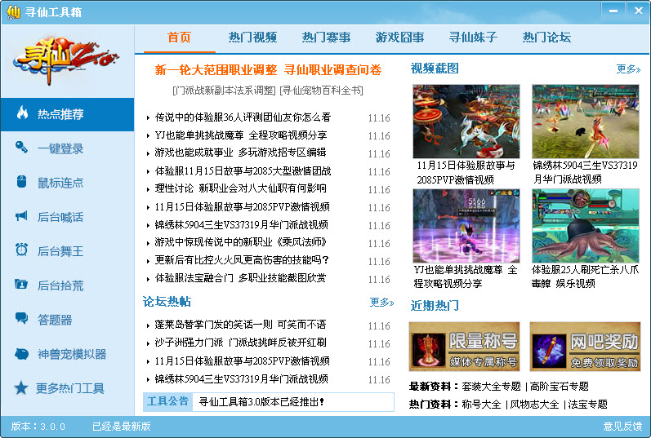Open the headline 新一轮大范围职业调整
The width and height of the screenshot is (651, 438).
(216, 69)
